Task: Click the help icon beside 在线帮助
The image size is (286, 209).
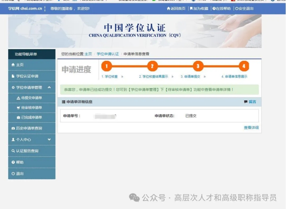Action: pos(214,9)
